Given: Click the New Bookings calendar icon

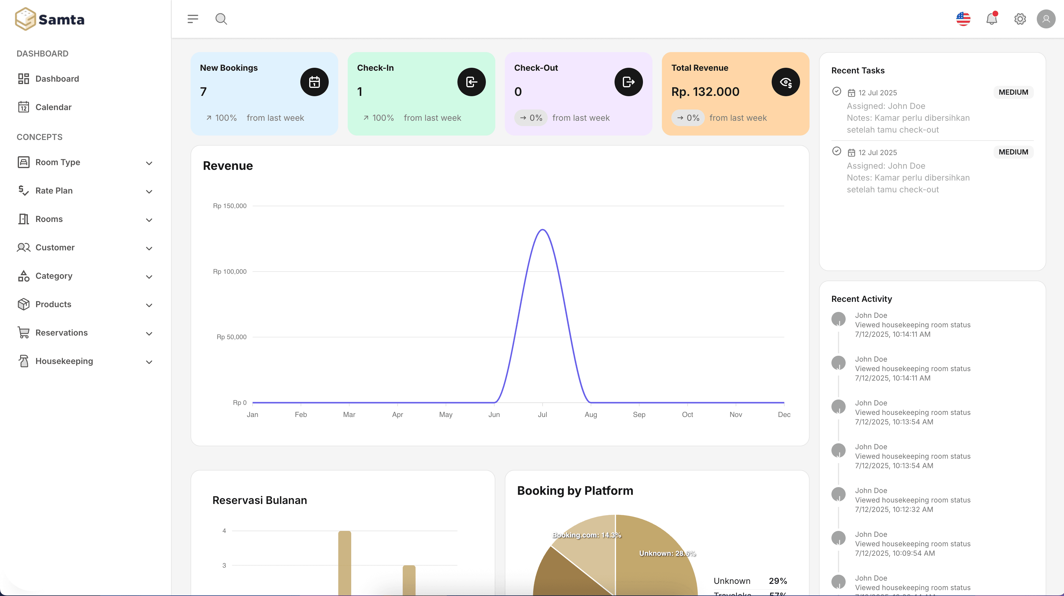Looking at the screenshot, I should click(314, 82).
